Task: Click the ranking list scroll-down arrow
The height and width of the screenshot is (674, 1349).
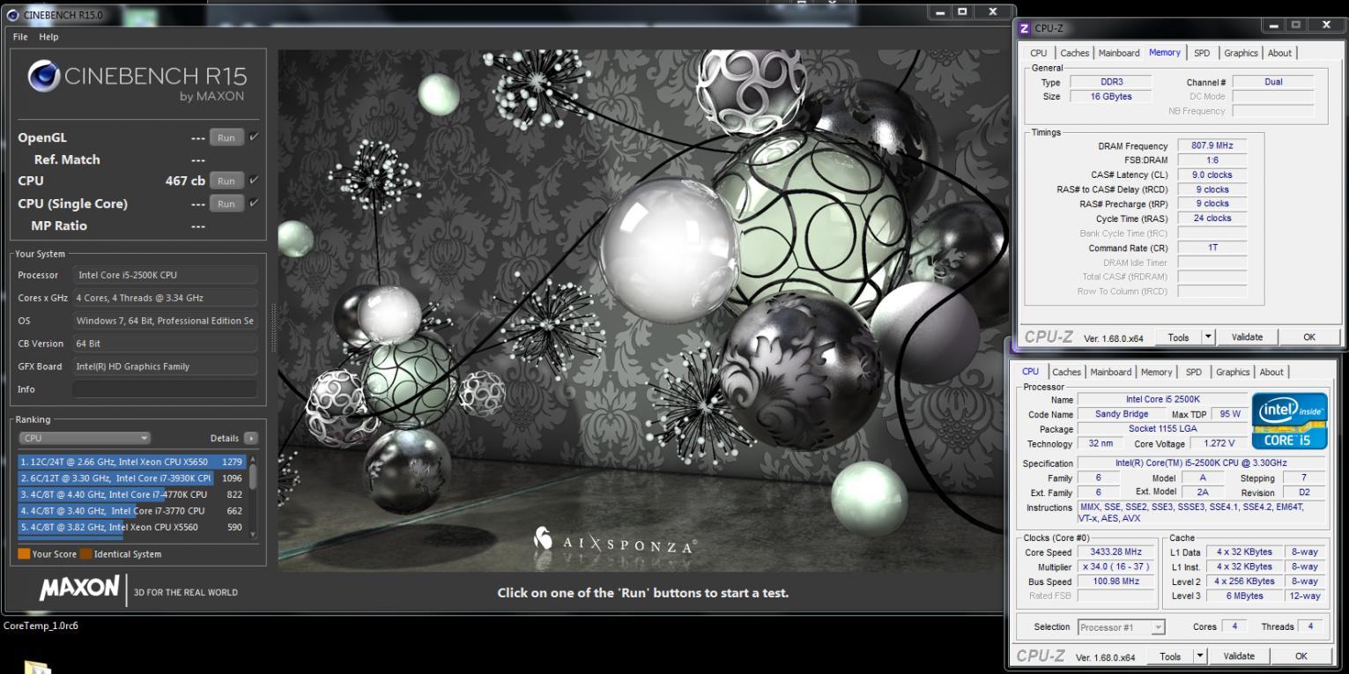Action: pyautogui.click(x=255, y=534)
